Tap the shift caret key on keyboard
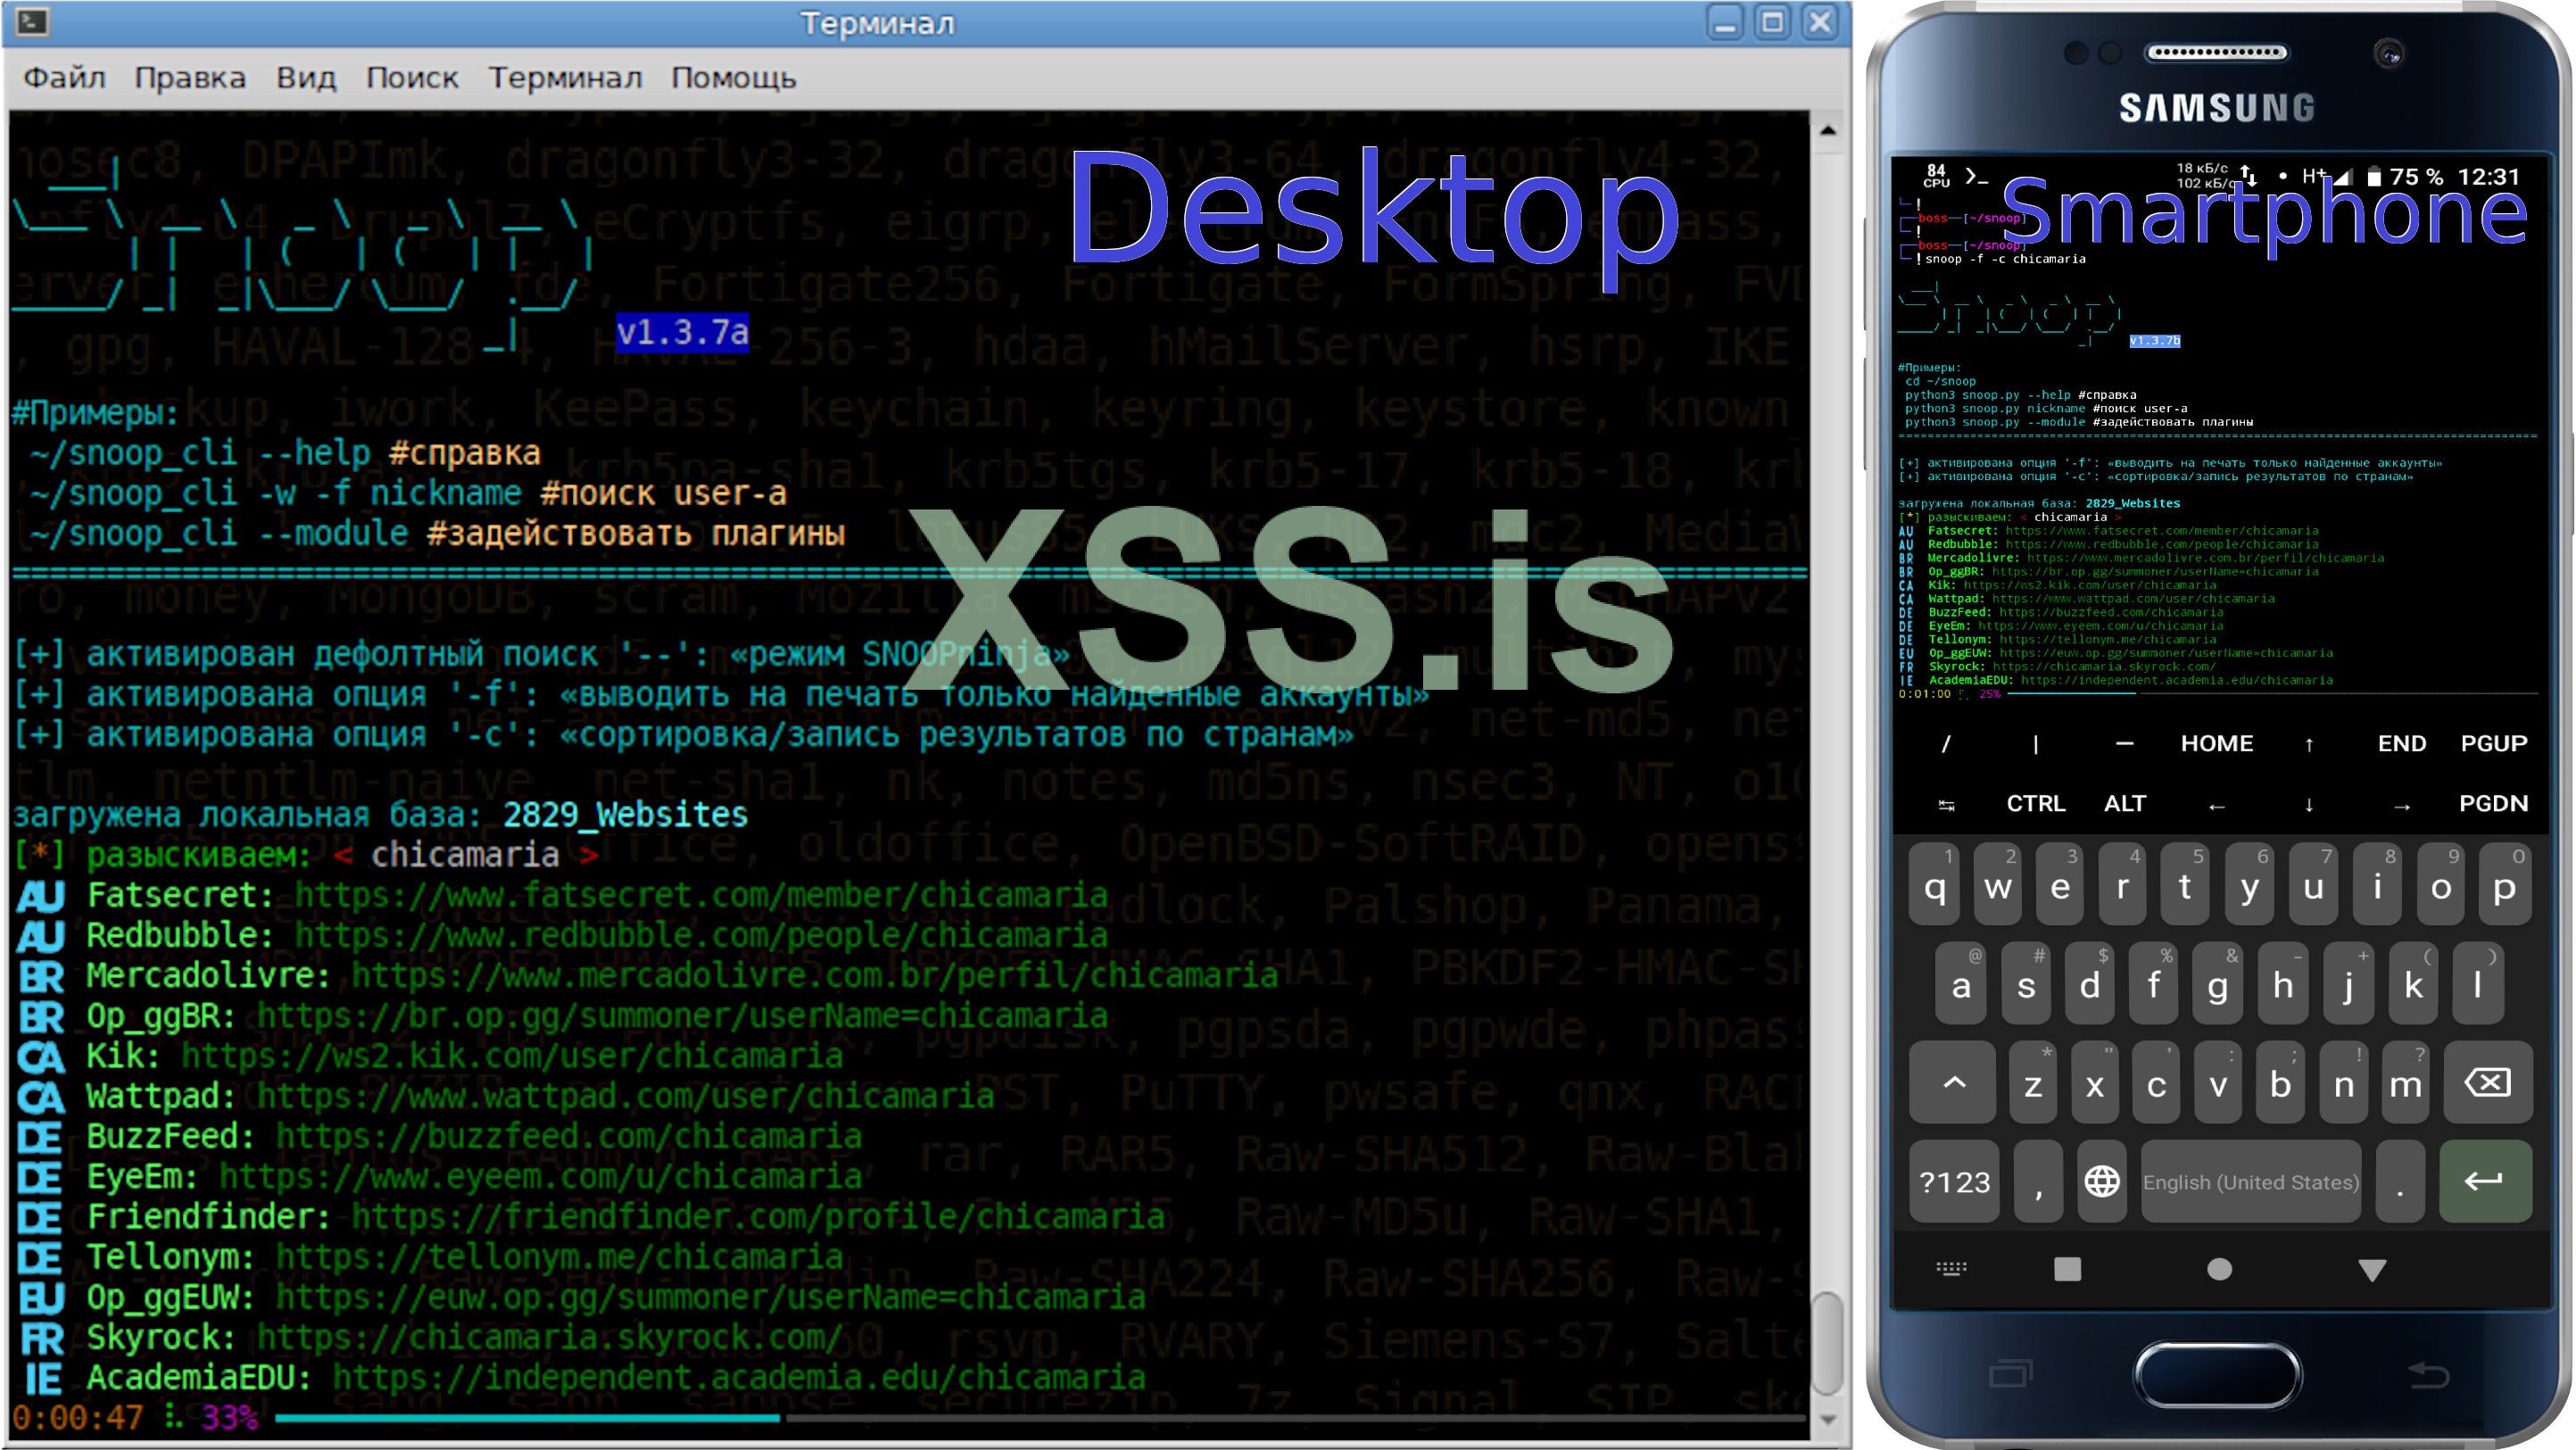 coord(1953,1084)
